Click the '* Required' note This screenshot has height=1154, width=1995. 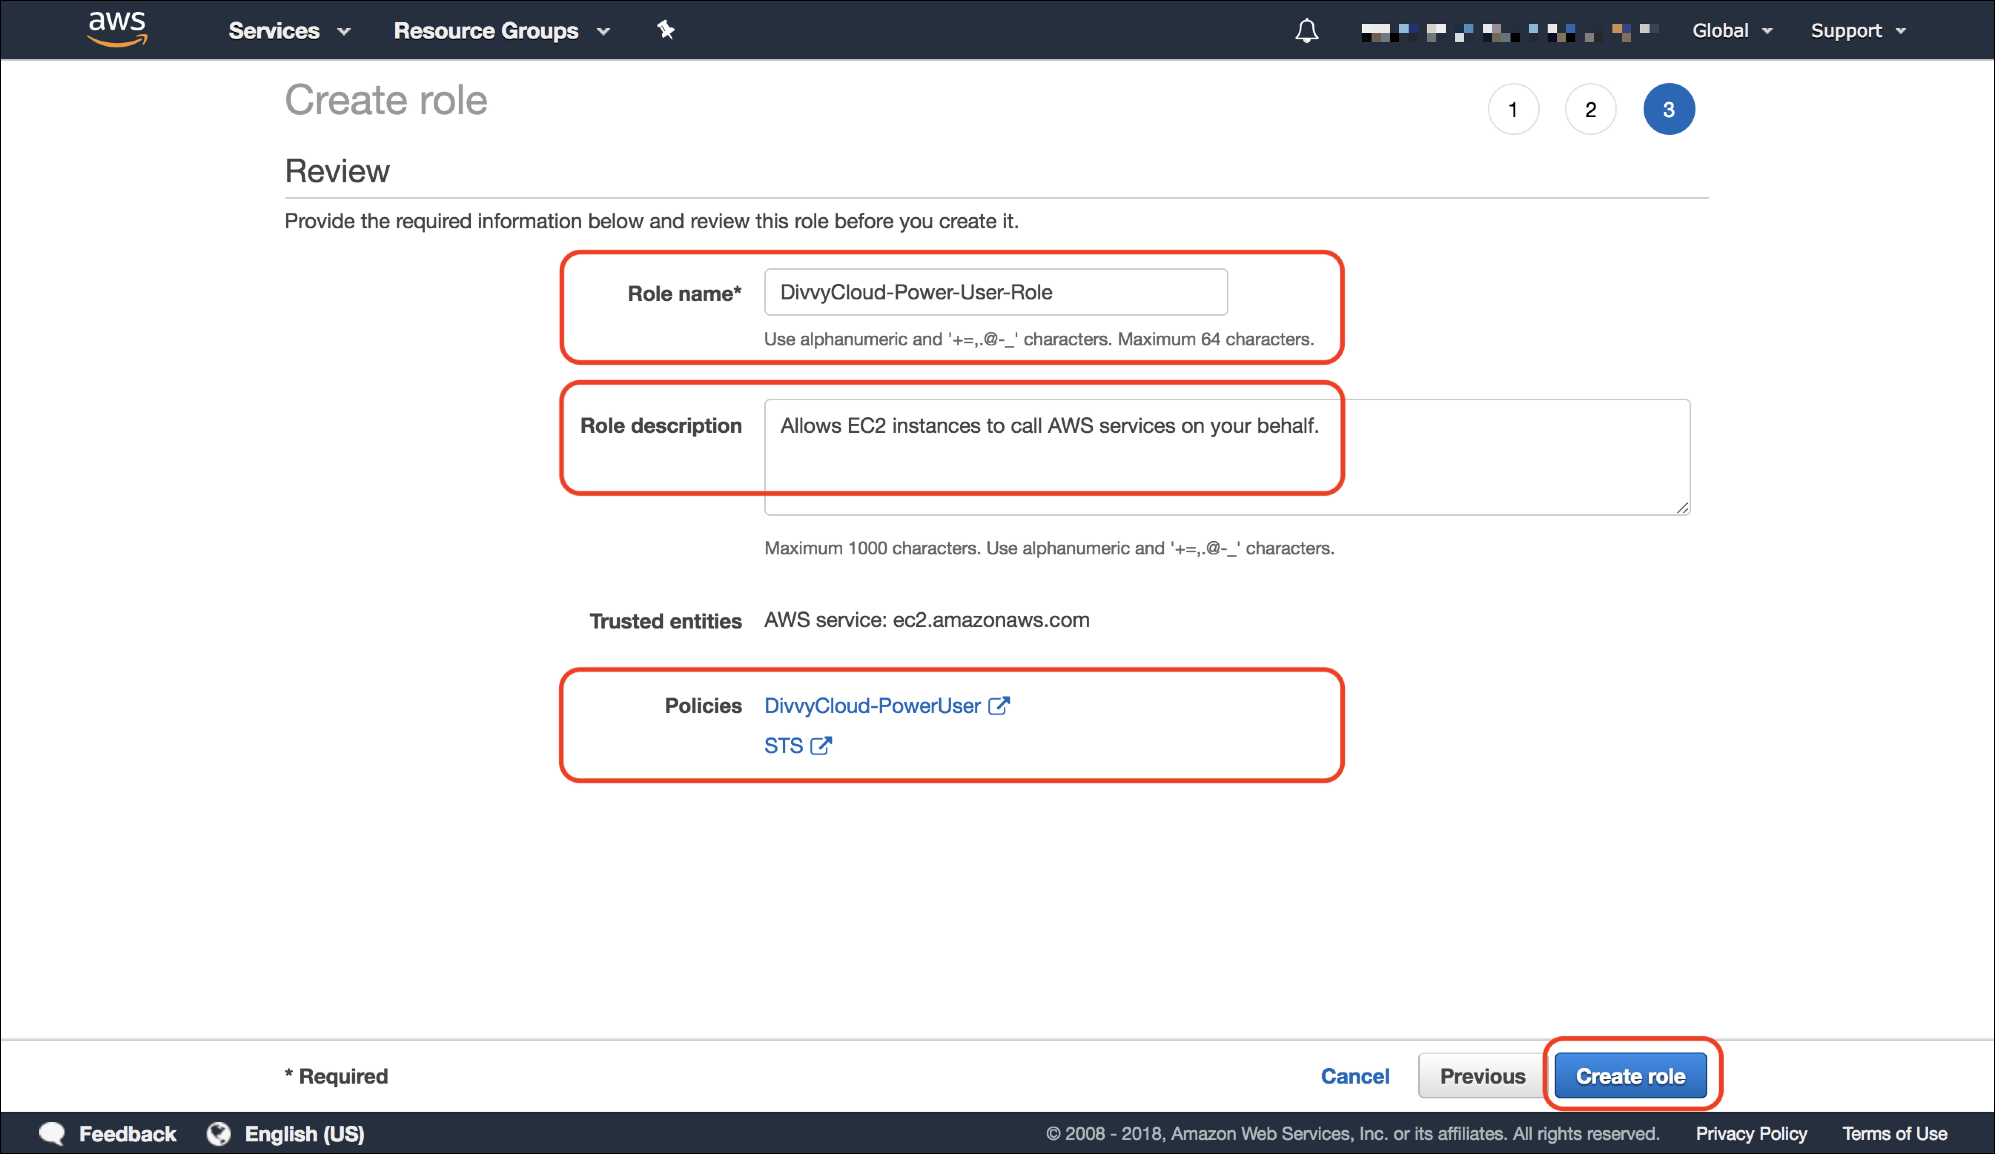336,1076
